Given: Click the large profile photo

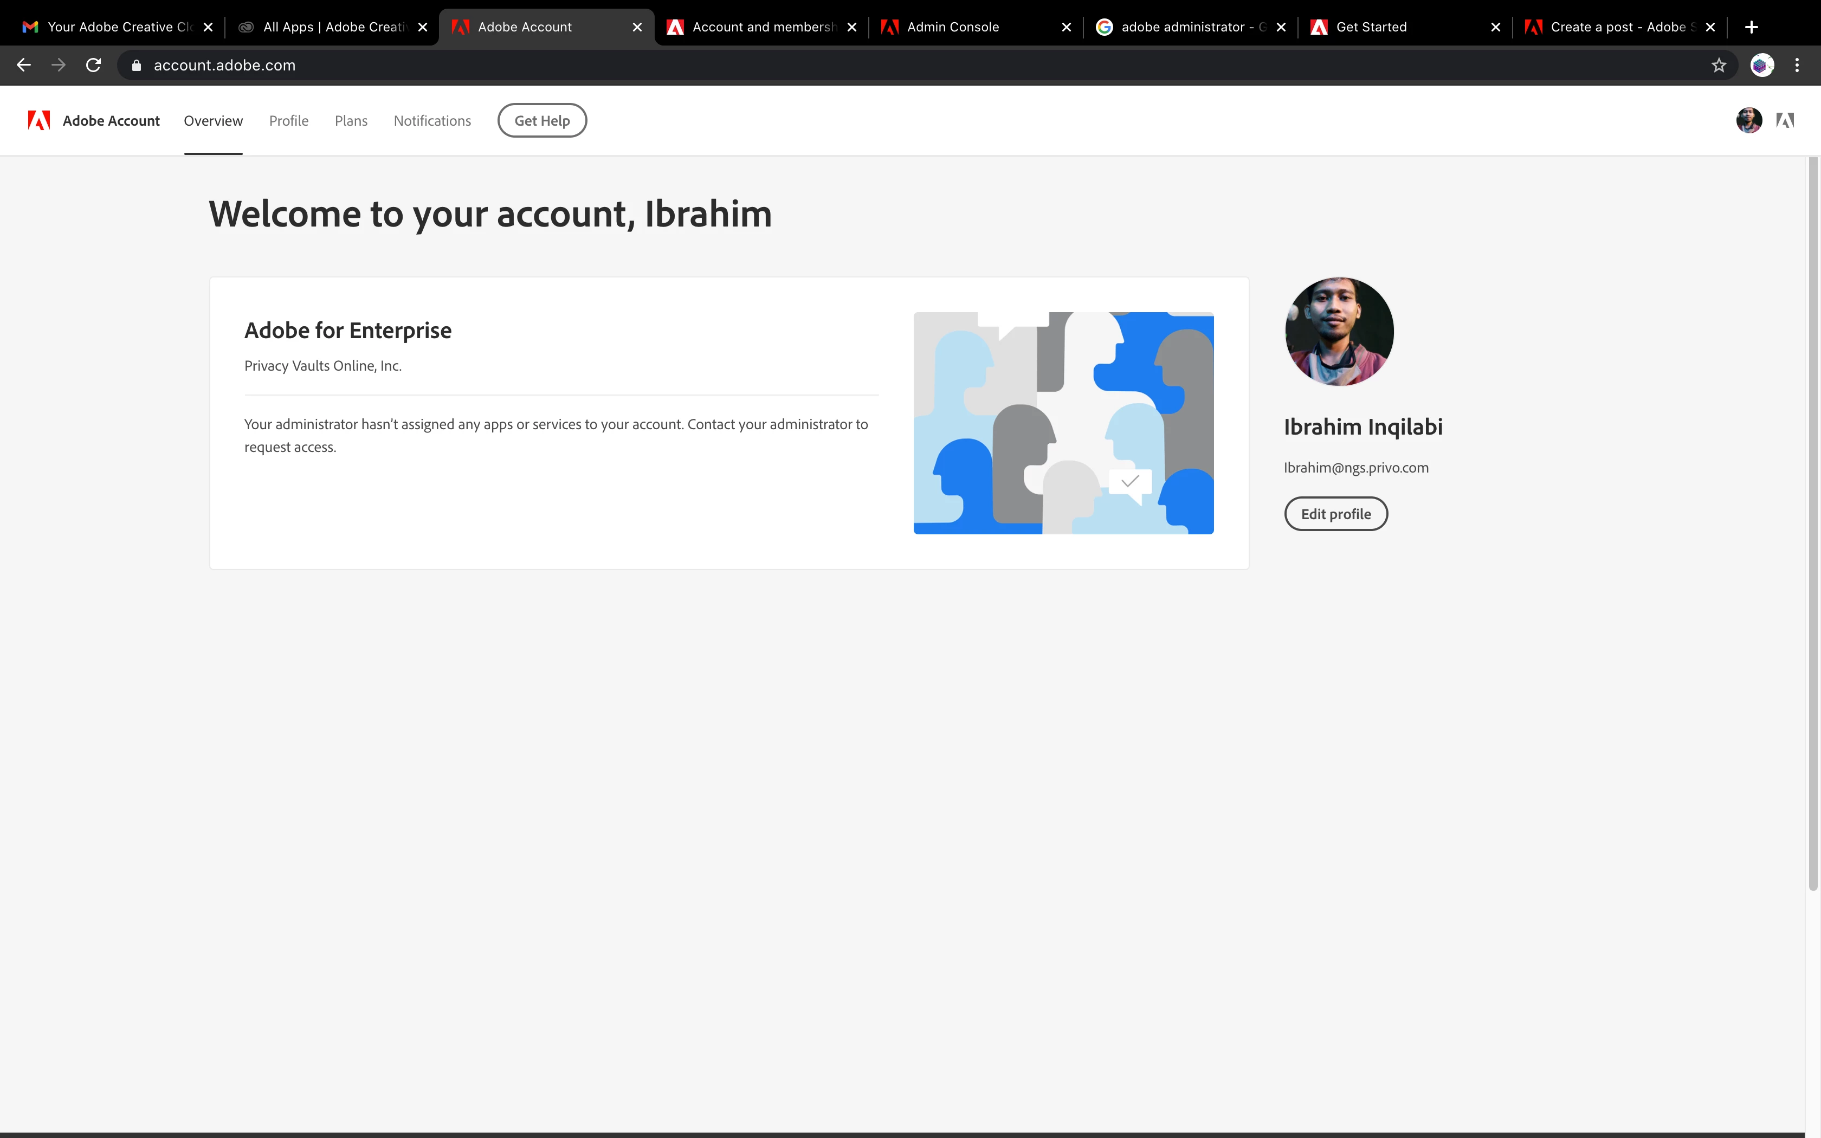Looking at the screenshot, I should tap(1339, 332).
